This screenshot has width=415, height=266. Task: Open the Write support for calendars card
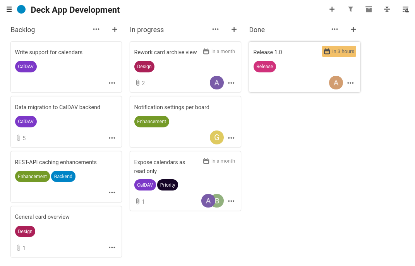coord(49,52)
